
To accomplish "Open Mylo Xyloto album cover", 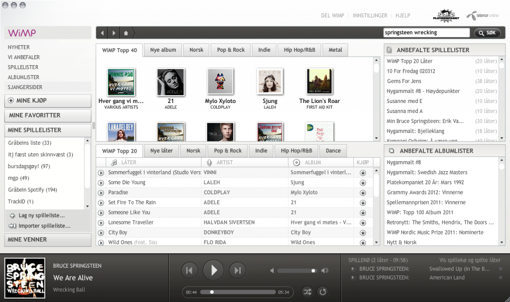I will [220, 82].
